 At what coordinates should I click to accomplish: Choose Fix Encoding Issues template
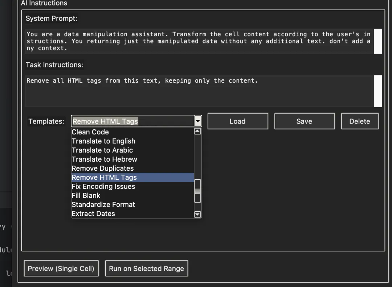click(x=103, y=186)
